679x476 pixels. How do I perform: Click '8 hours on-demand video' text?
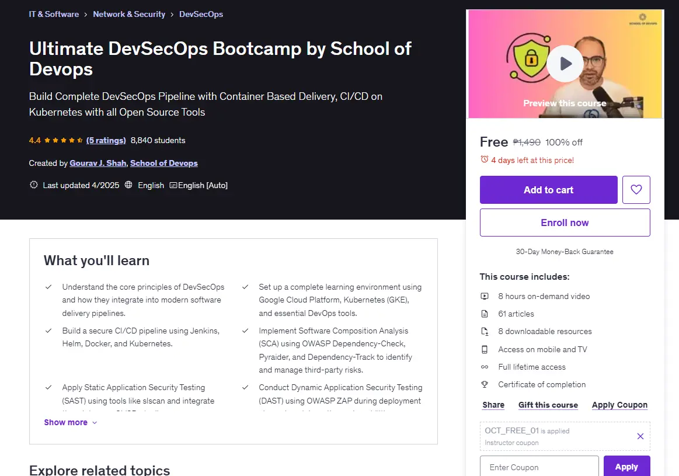(544, 296)
